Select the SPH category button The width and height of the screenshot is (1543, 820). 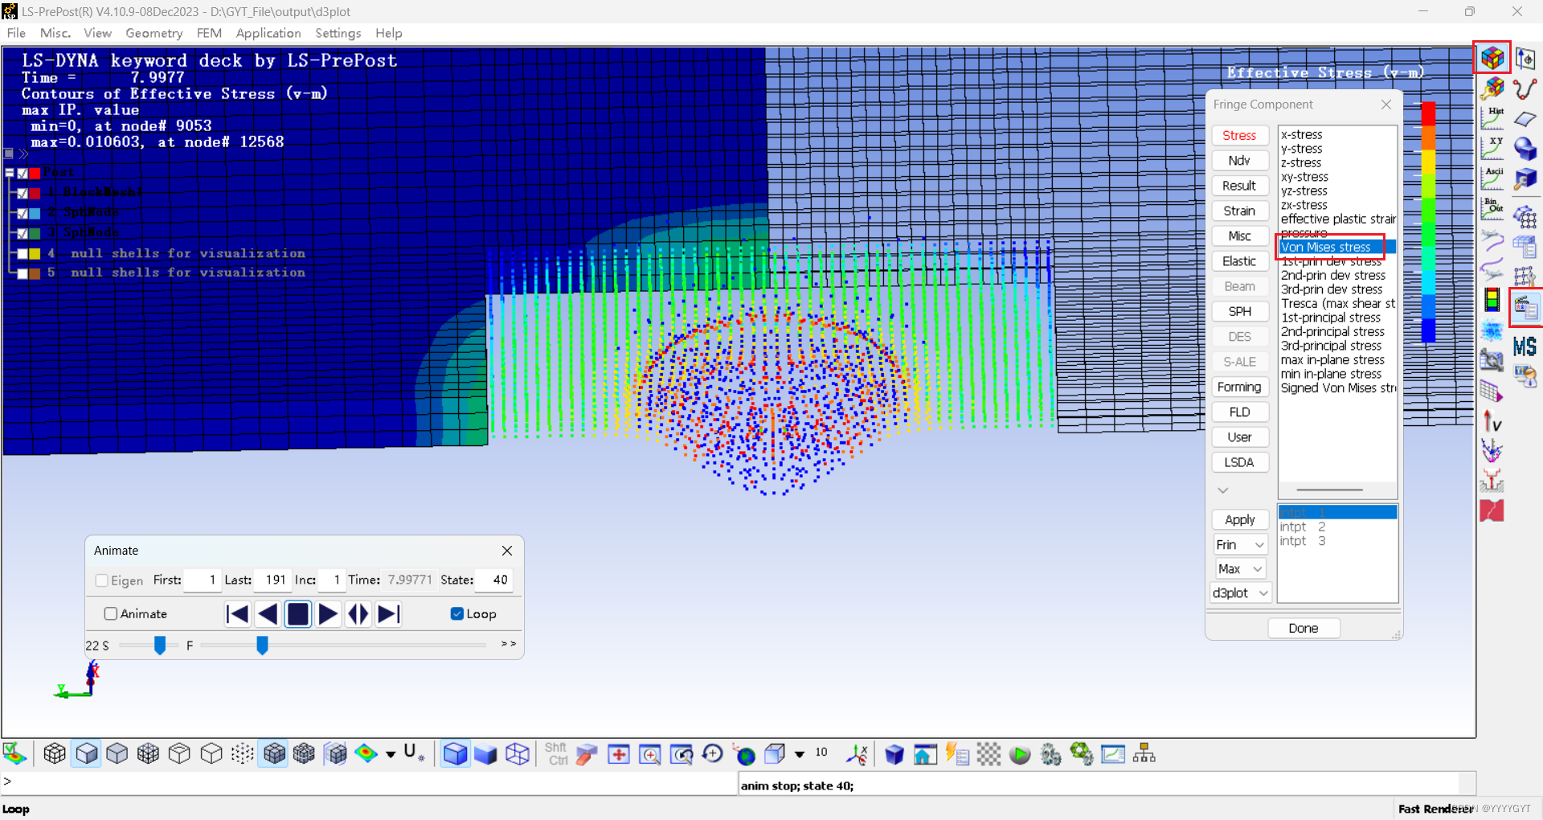(1240, 311)
